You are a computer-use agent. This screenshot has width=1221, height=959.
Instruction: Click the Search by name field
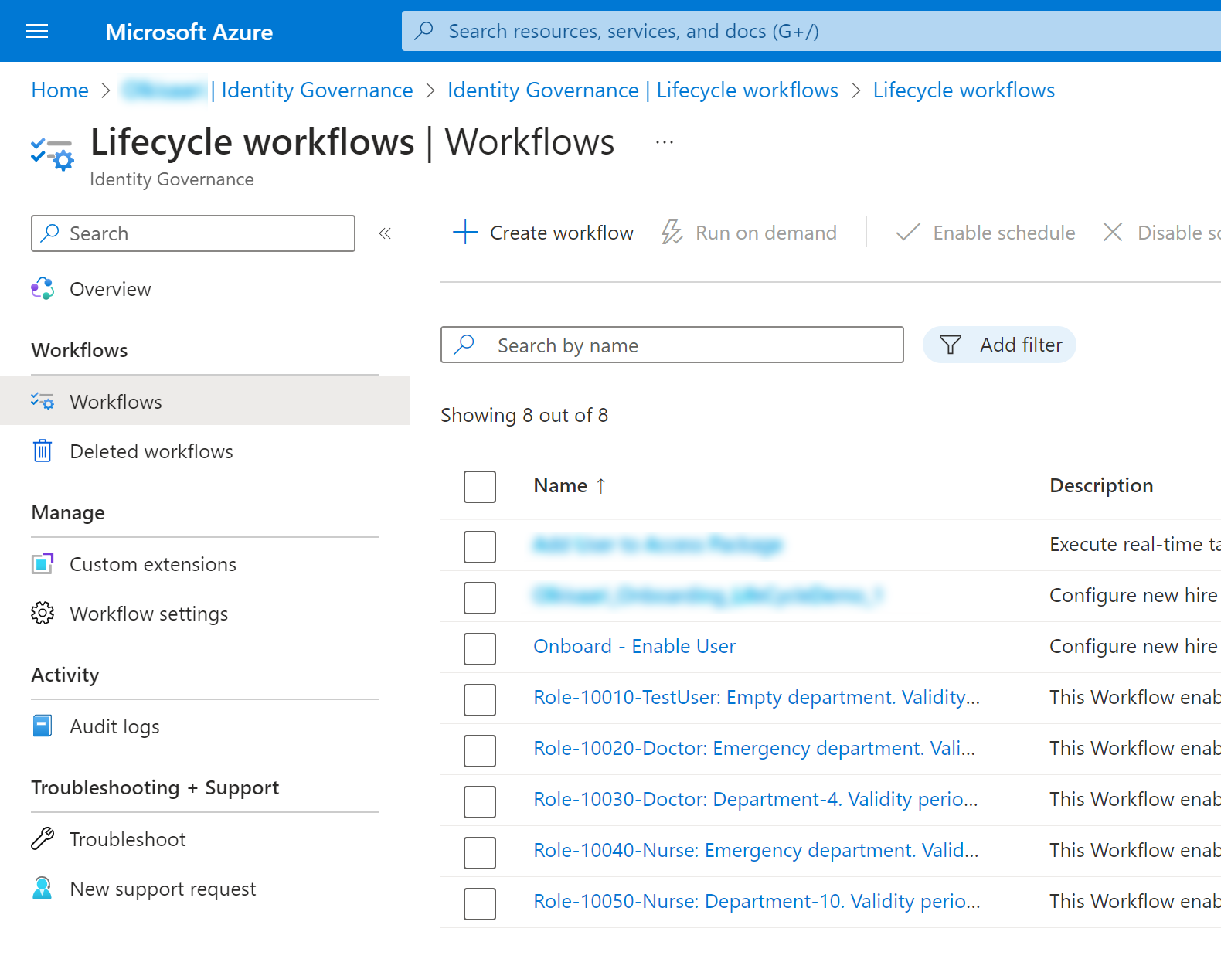click(x=672, y=345)
